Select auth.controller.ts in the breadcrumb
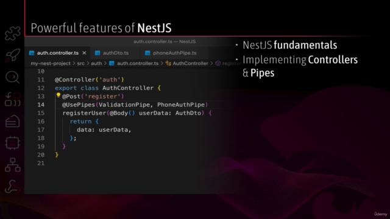The image size is (390, 219). click(138, 63)
